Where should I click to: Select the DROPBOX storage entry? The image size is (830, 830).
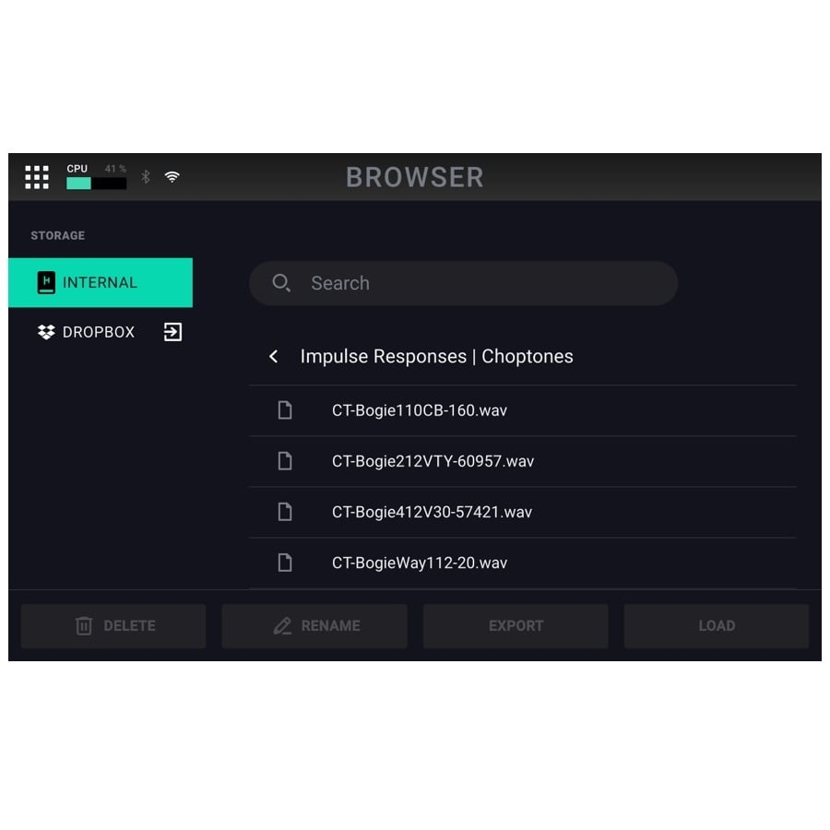(x=101, y=332)
